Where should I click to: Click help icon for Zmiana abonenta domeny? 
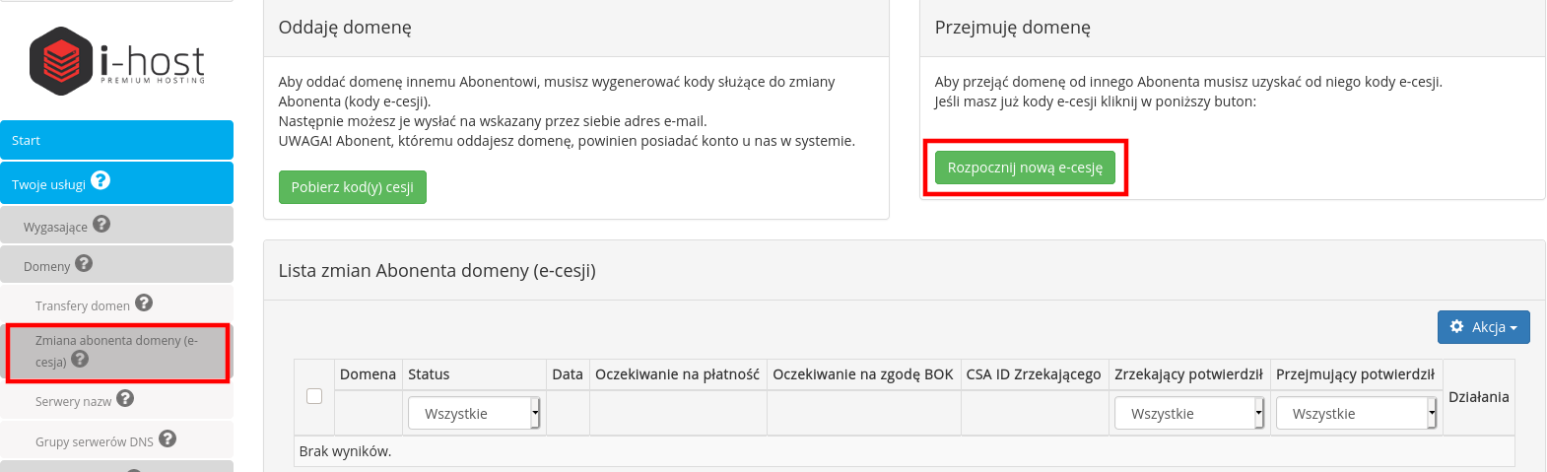coord(80,360)
